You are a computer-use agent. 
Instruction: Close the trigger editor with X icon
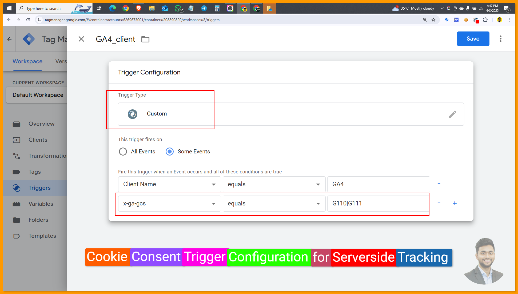pyautogui.click(x=81, y=39)
